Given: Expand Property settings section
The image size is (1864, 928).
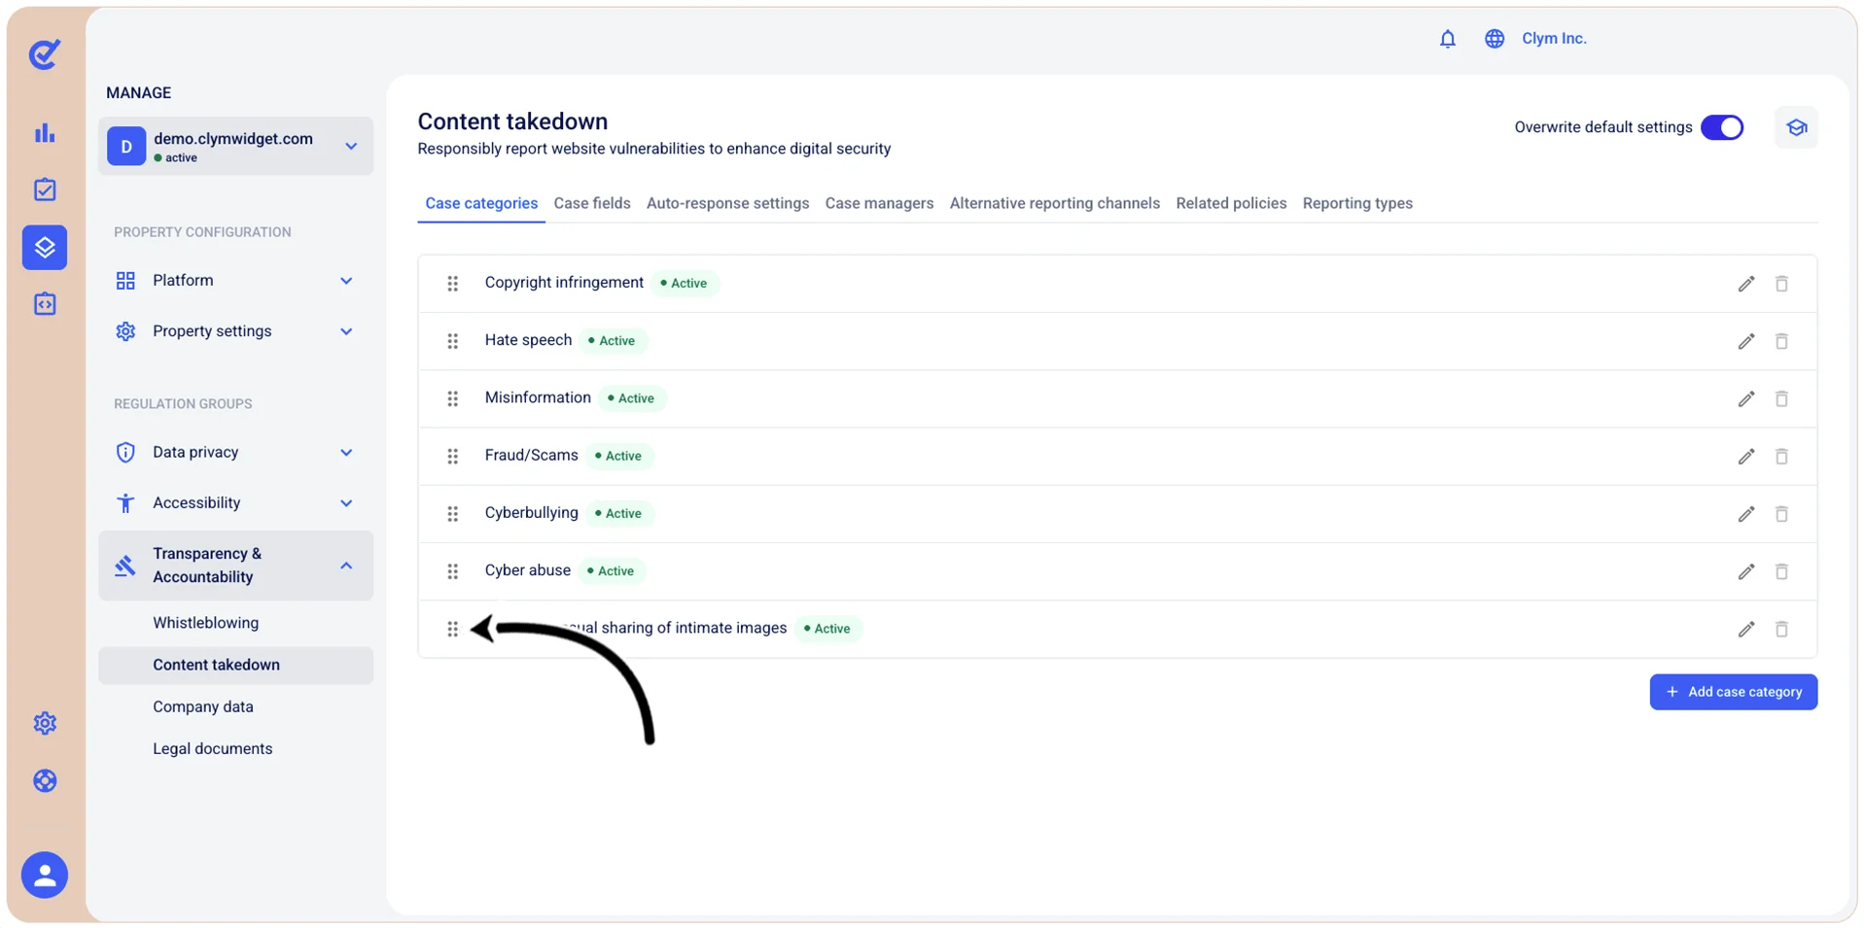Looking at the screenshot, I should (234, 331).
